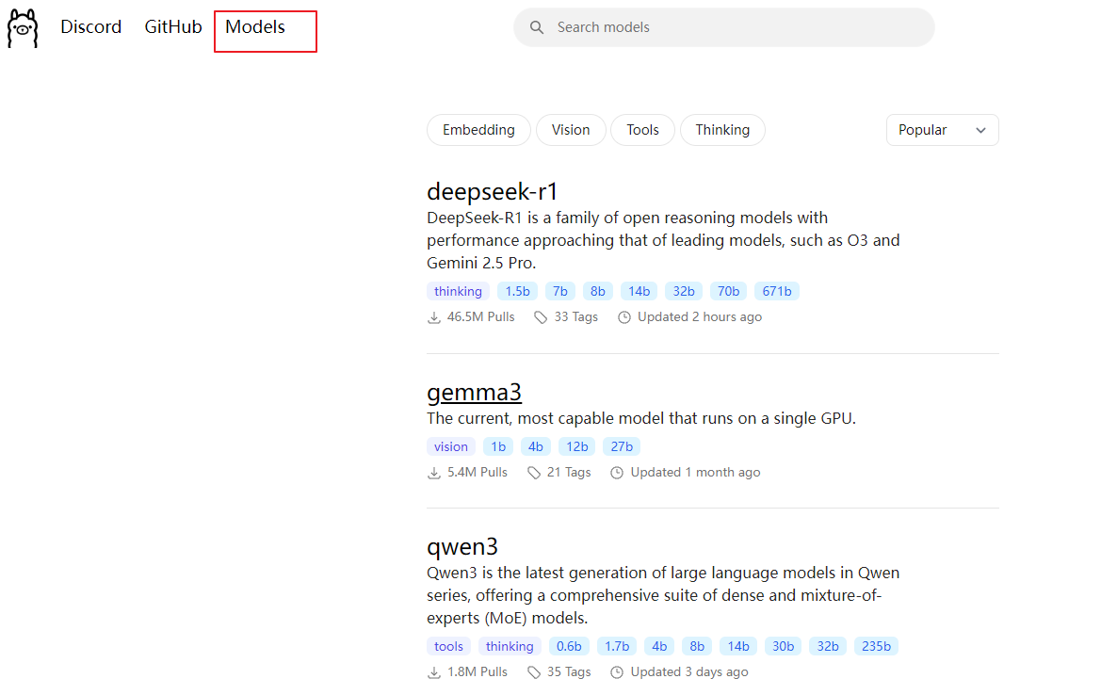Select the 671b size of deepseek-r1
The height and width of the screenshot is (695, 1117).
776,291
